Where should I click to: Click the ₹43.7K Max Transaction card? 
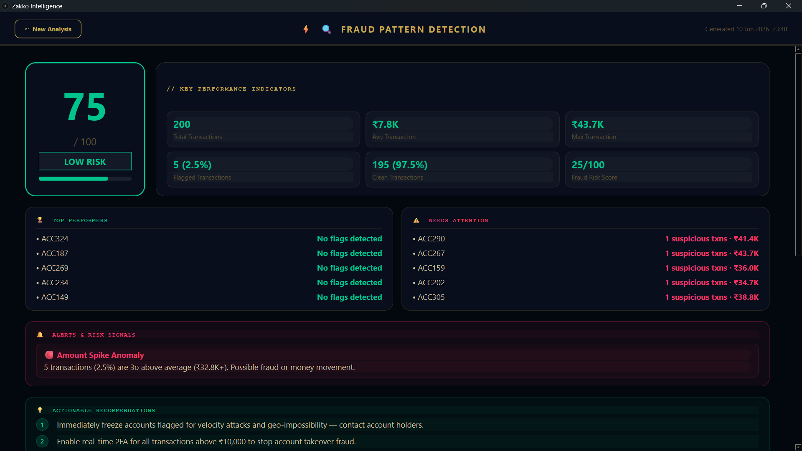[x=662, y=129]
